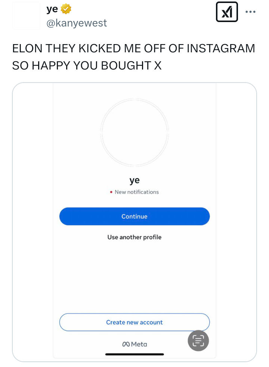The height and width of the screenshot is (367, 269).
Task: Open the @kanyewest handle link
Action: [x=77, y=23]
